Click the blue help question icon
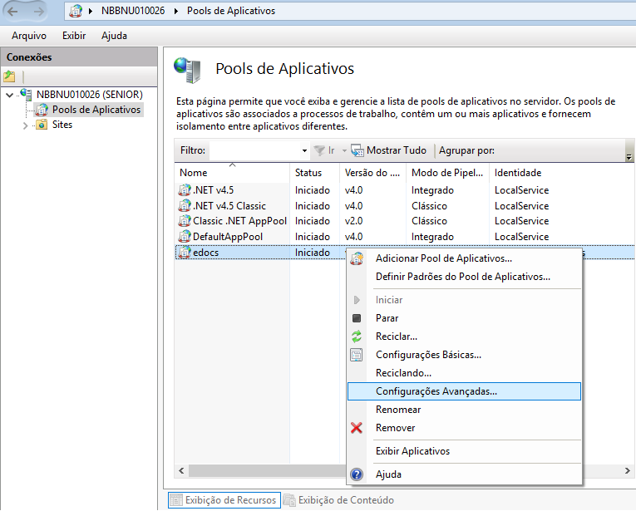636x511 pixels. [x=357, y=474]
